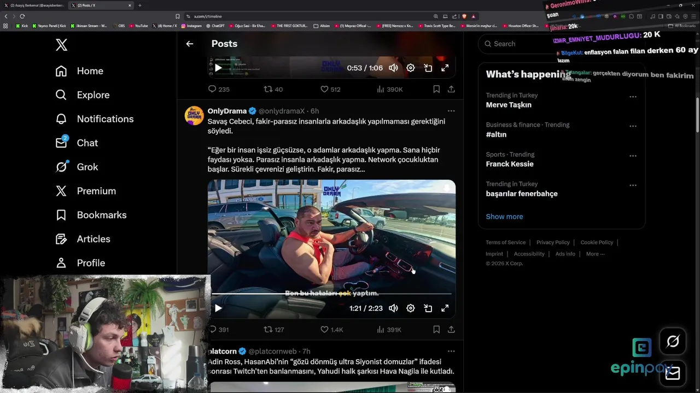The width and height of the screenshot is (700, 393).
Task: Click Show more under What's happening
Action: pos(504,217)
